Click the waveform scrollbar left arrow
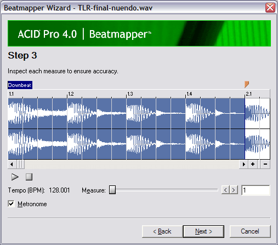The height and width of the screenshot is (245, 278). (x=12, y=164)
